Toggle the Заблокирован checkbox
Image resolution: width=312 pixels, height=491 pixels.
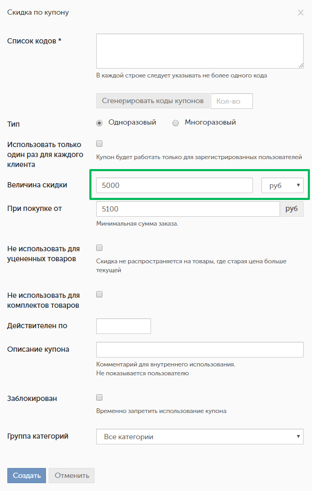(x=99, y=397)
